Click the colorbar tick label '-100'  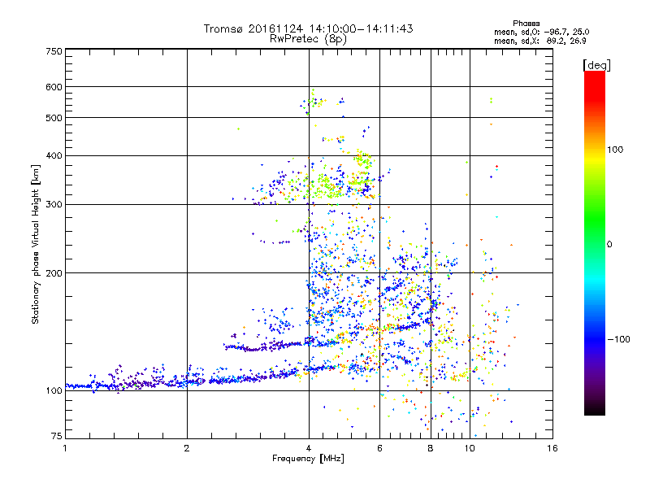[618, 339]
